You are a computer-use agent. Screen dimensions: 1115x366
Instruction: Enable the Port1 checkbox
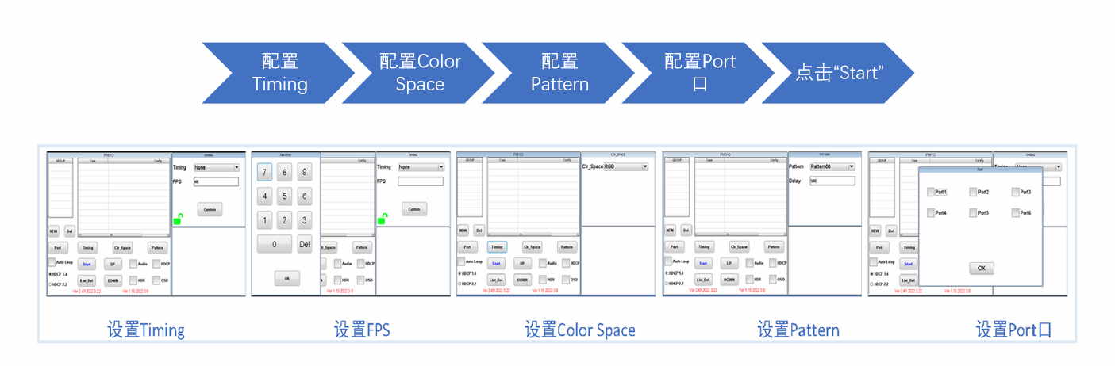(932, 192)
